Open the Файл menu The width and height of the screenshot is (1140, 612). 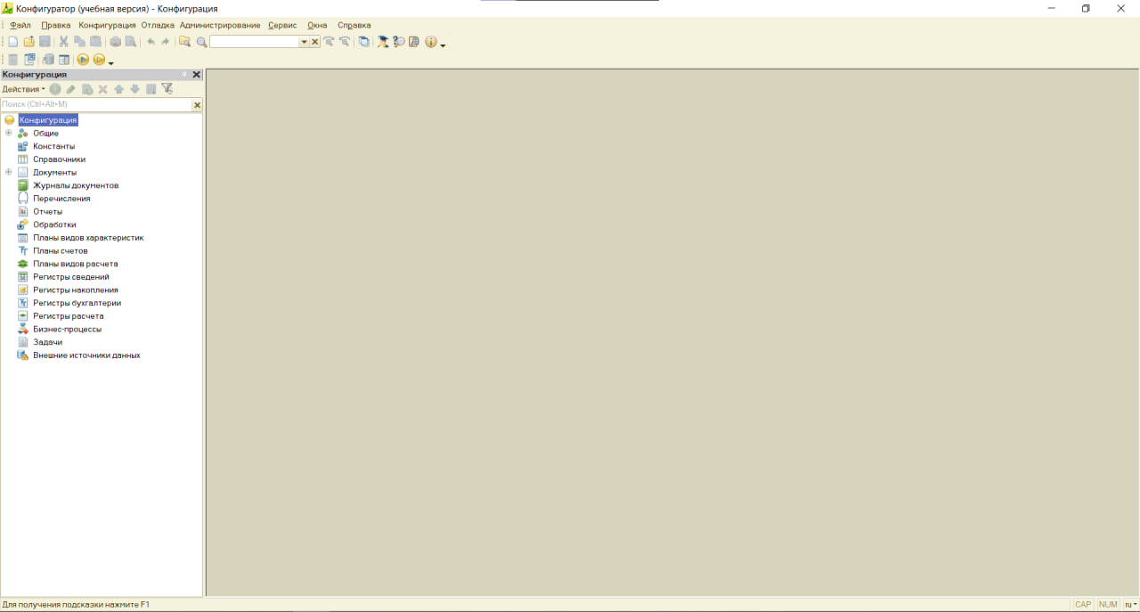pyautogui.click(x=20, y=25)
